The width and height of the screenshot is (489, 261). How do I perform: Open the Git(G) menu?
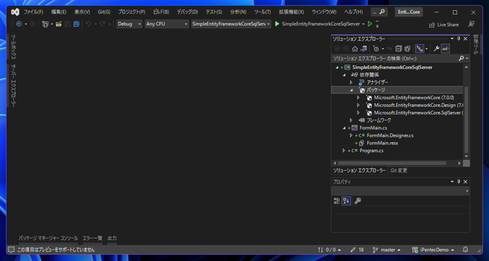pyautogui.click(x=104, y=12)
